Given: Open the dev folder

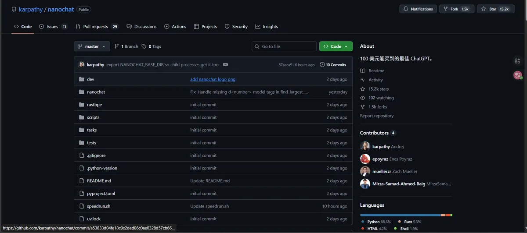Looking at the screenshot, I should click(x=90, y=79).
